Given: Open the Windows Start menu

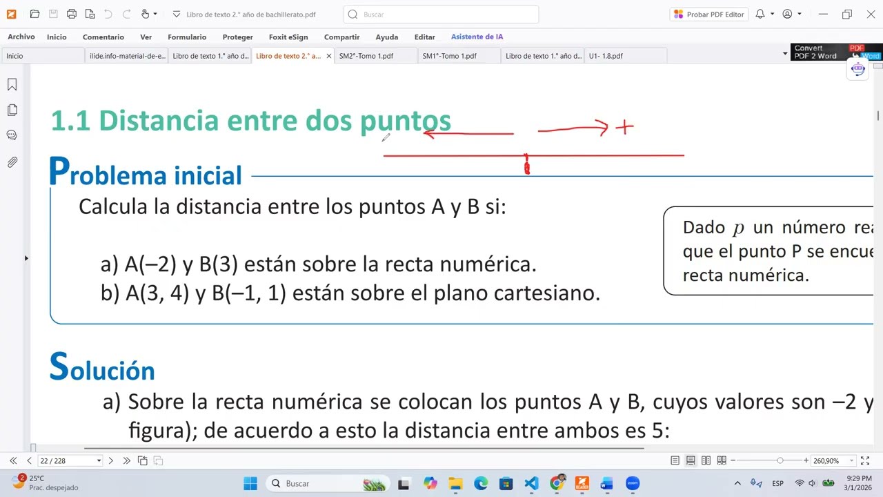Looking at the screenshot, I should (250, 483).
